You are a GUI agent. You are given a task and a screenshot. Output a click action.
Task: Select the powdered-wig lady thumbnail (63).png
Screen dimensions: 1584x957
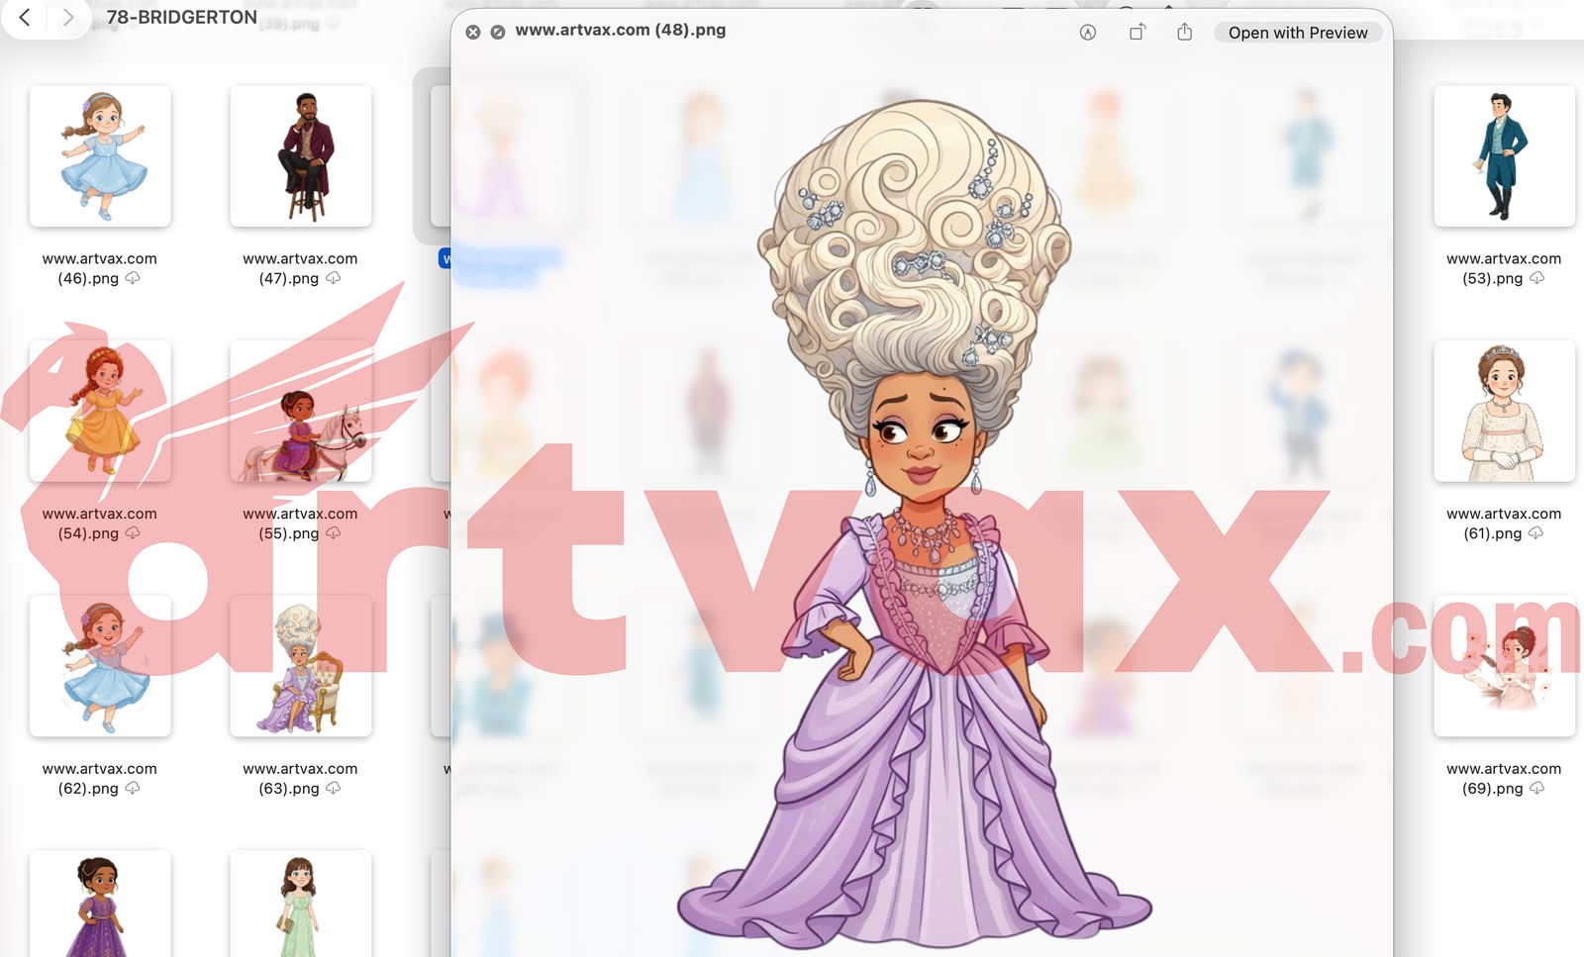tap(300, 666)
